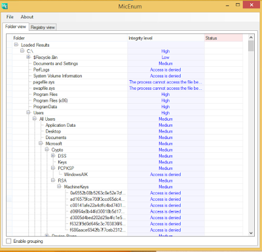
Task: Enable grouping checkbox
Action: pos(9,241)
